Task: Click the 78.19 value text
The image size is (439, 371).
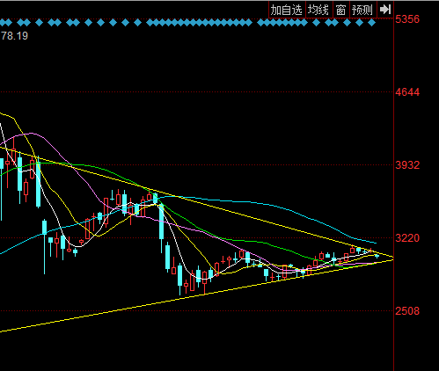Action: [x=14, y=36]
